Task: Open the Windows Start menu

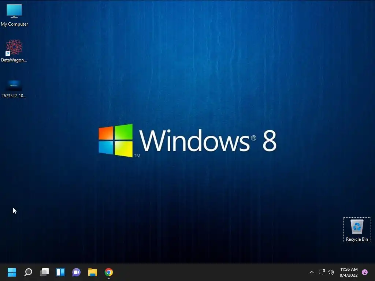Action: [x=12, y=272]
